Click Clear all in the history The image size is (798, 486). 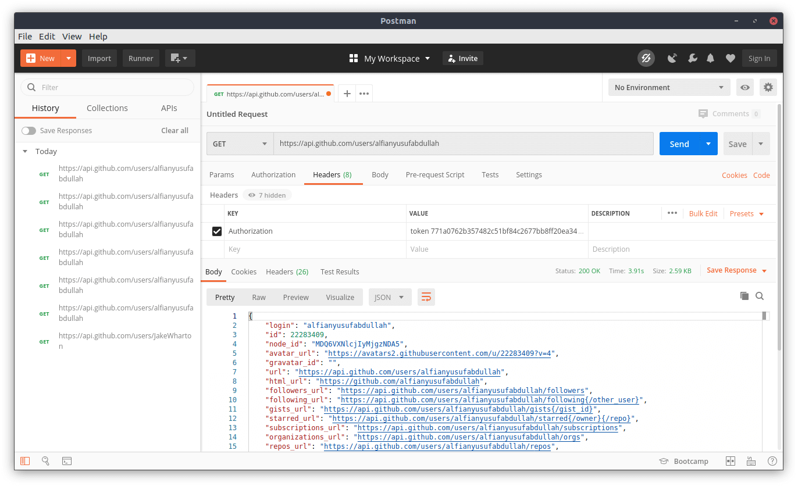(174, 131)
